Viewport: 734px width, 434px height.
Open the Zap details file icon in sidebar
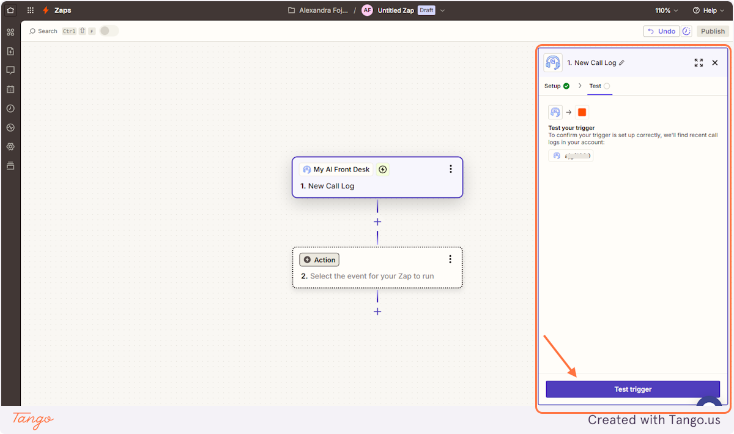point(10,51)
